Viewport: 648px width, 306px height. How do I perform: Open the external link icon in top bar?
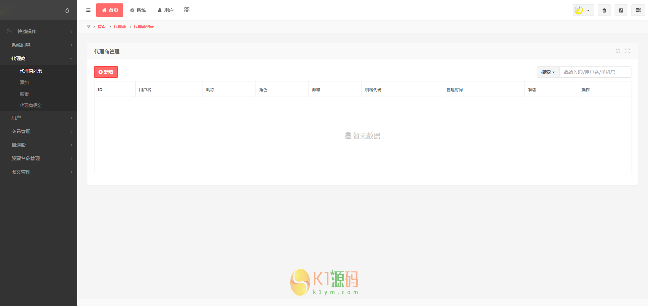point(621,10)
